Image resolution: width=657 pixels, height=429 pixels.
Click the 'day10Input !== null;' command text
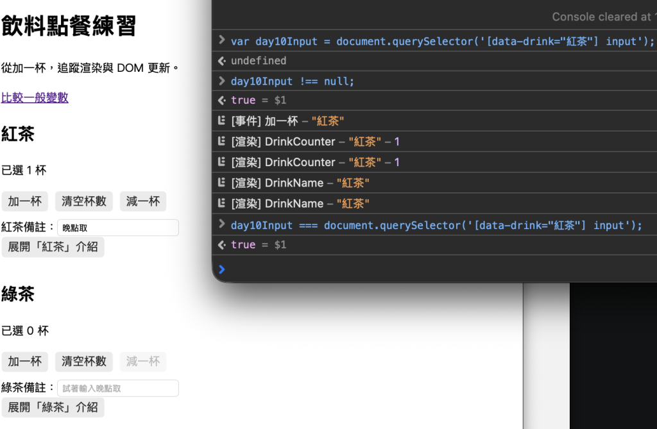(x=293, y=81)
